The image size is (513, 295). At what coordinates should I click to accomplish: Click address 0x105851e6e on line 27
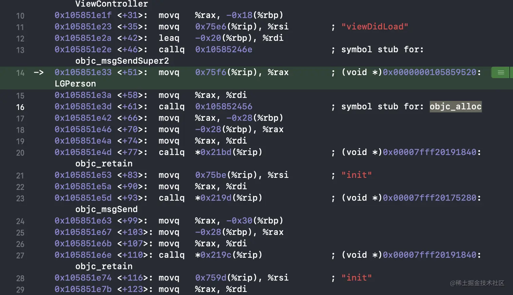(x=83, y=255)
